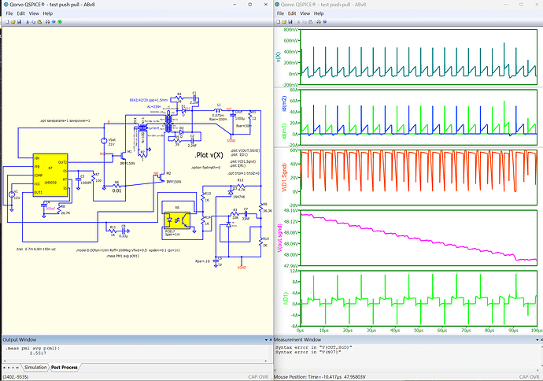Click the 2.5517 measurement result value
The width and height of the screenshot is (543, 381).
tap(38, 353)
